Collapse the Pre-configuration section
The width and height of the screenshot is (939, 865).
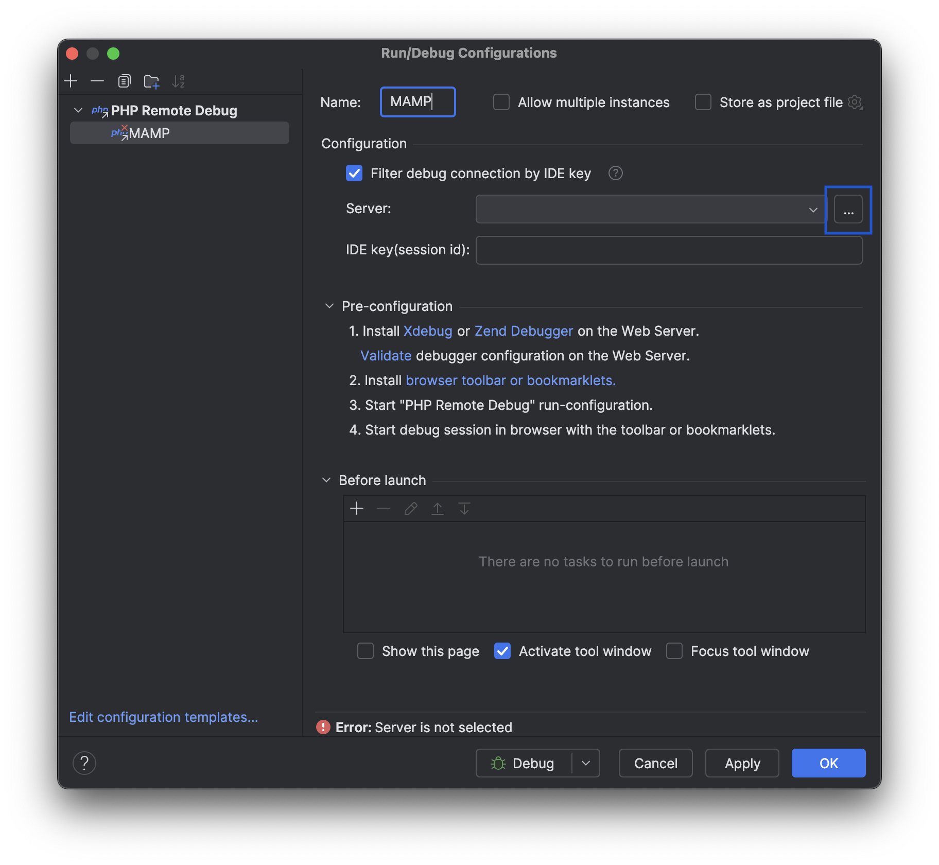pos(328,305)
